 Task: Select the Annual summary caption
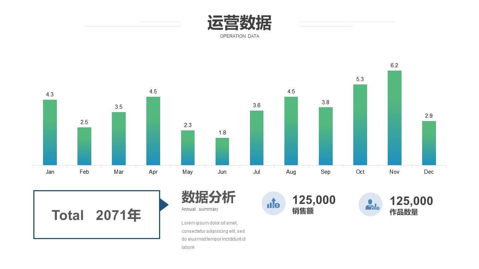pos(200,209)
